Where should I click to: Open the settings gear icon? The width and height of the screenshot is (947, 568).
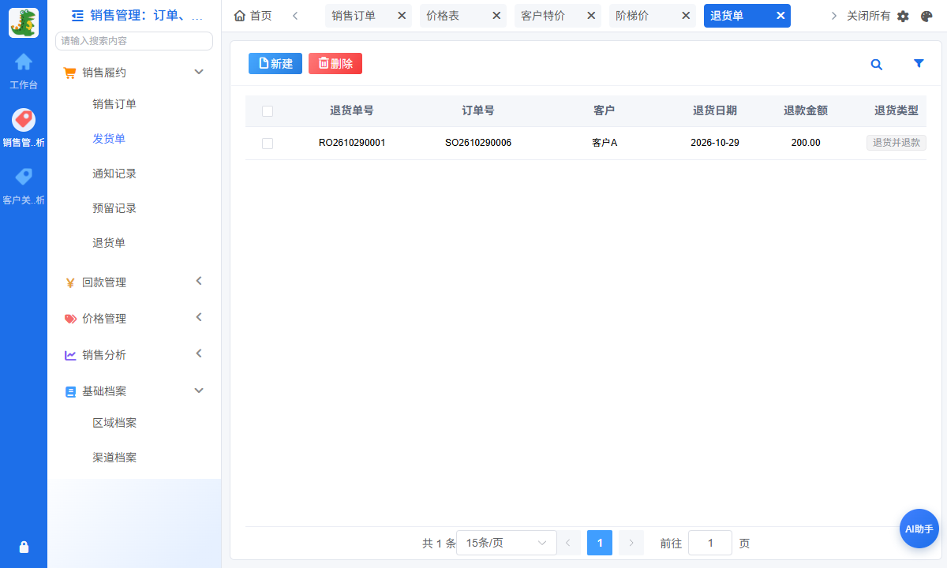pyautogui.click(x=904, y=16)
